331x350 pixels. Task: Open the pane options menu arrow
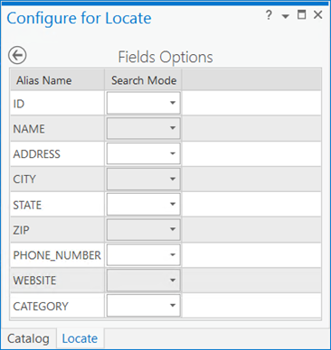(285, 16)
